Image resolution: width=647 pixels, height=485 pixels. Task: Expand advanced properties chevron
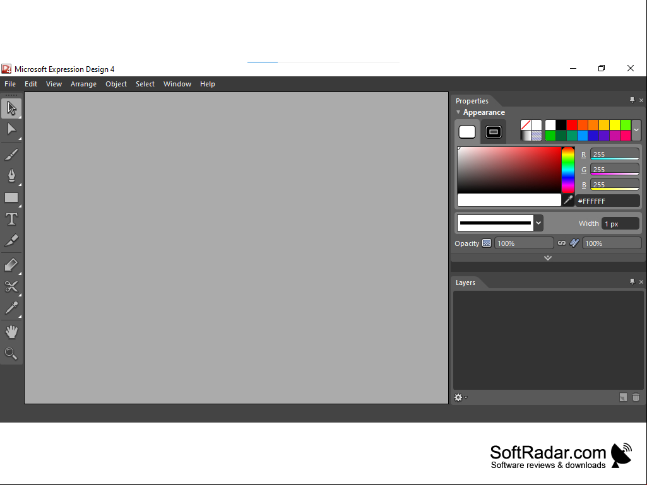548,258
